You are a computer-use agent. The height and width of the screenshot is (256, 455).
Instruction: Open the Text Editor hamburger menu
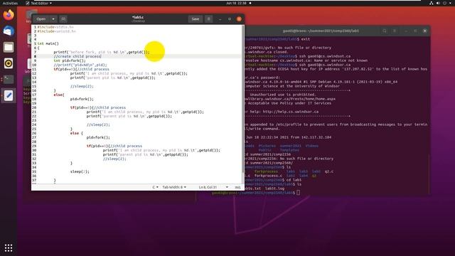(x=208, y=19)
